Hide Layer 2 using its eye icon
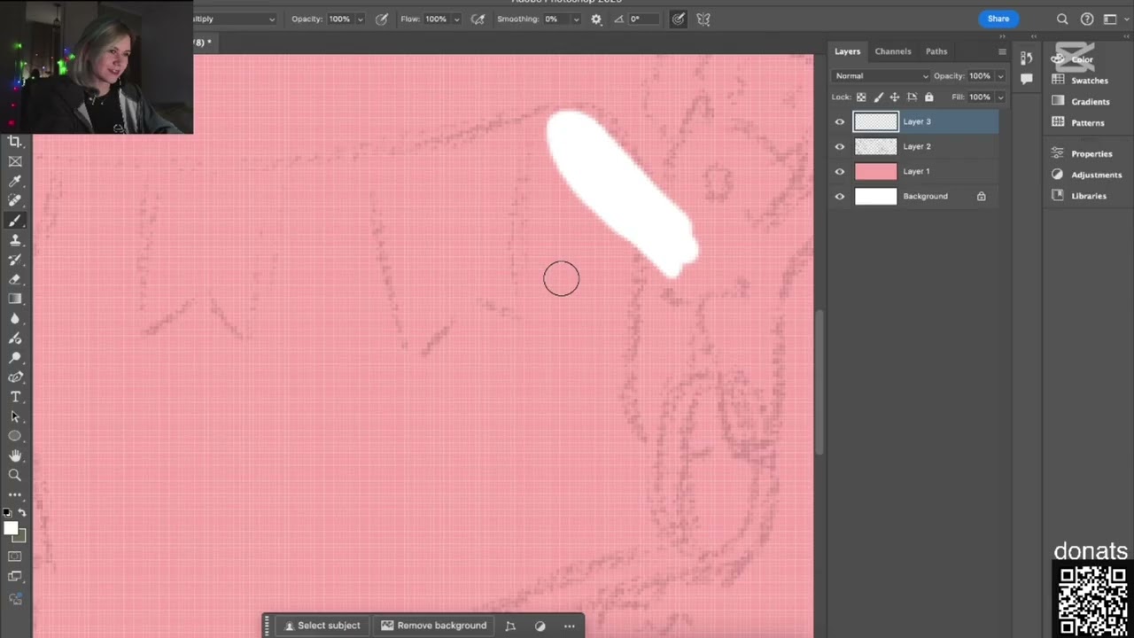 click(840, 146)
